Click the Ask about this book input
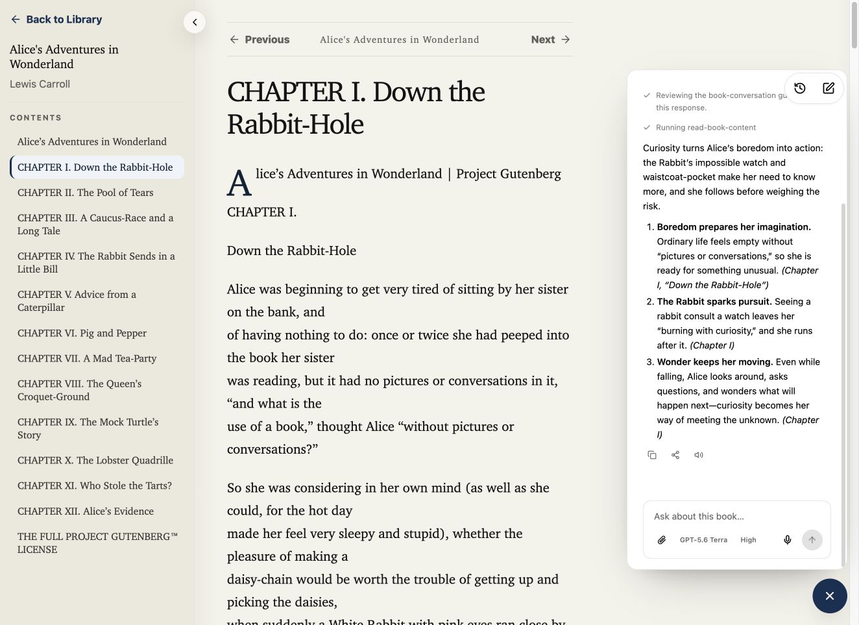This screenshot has height=625, width=859. 736,517
